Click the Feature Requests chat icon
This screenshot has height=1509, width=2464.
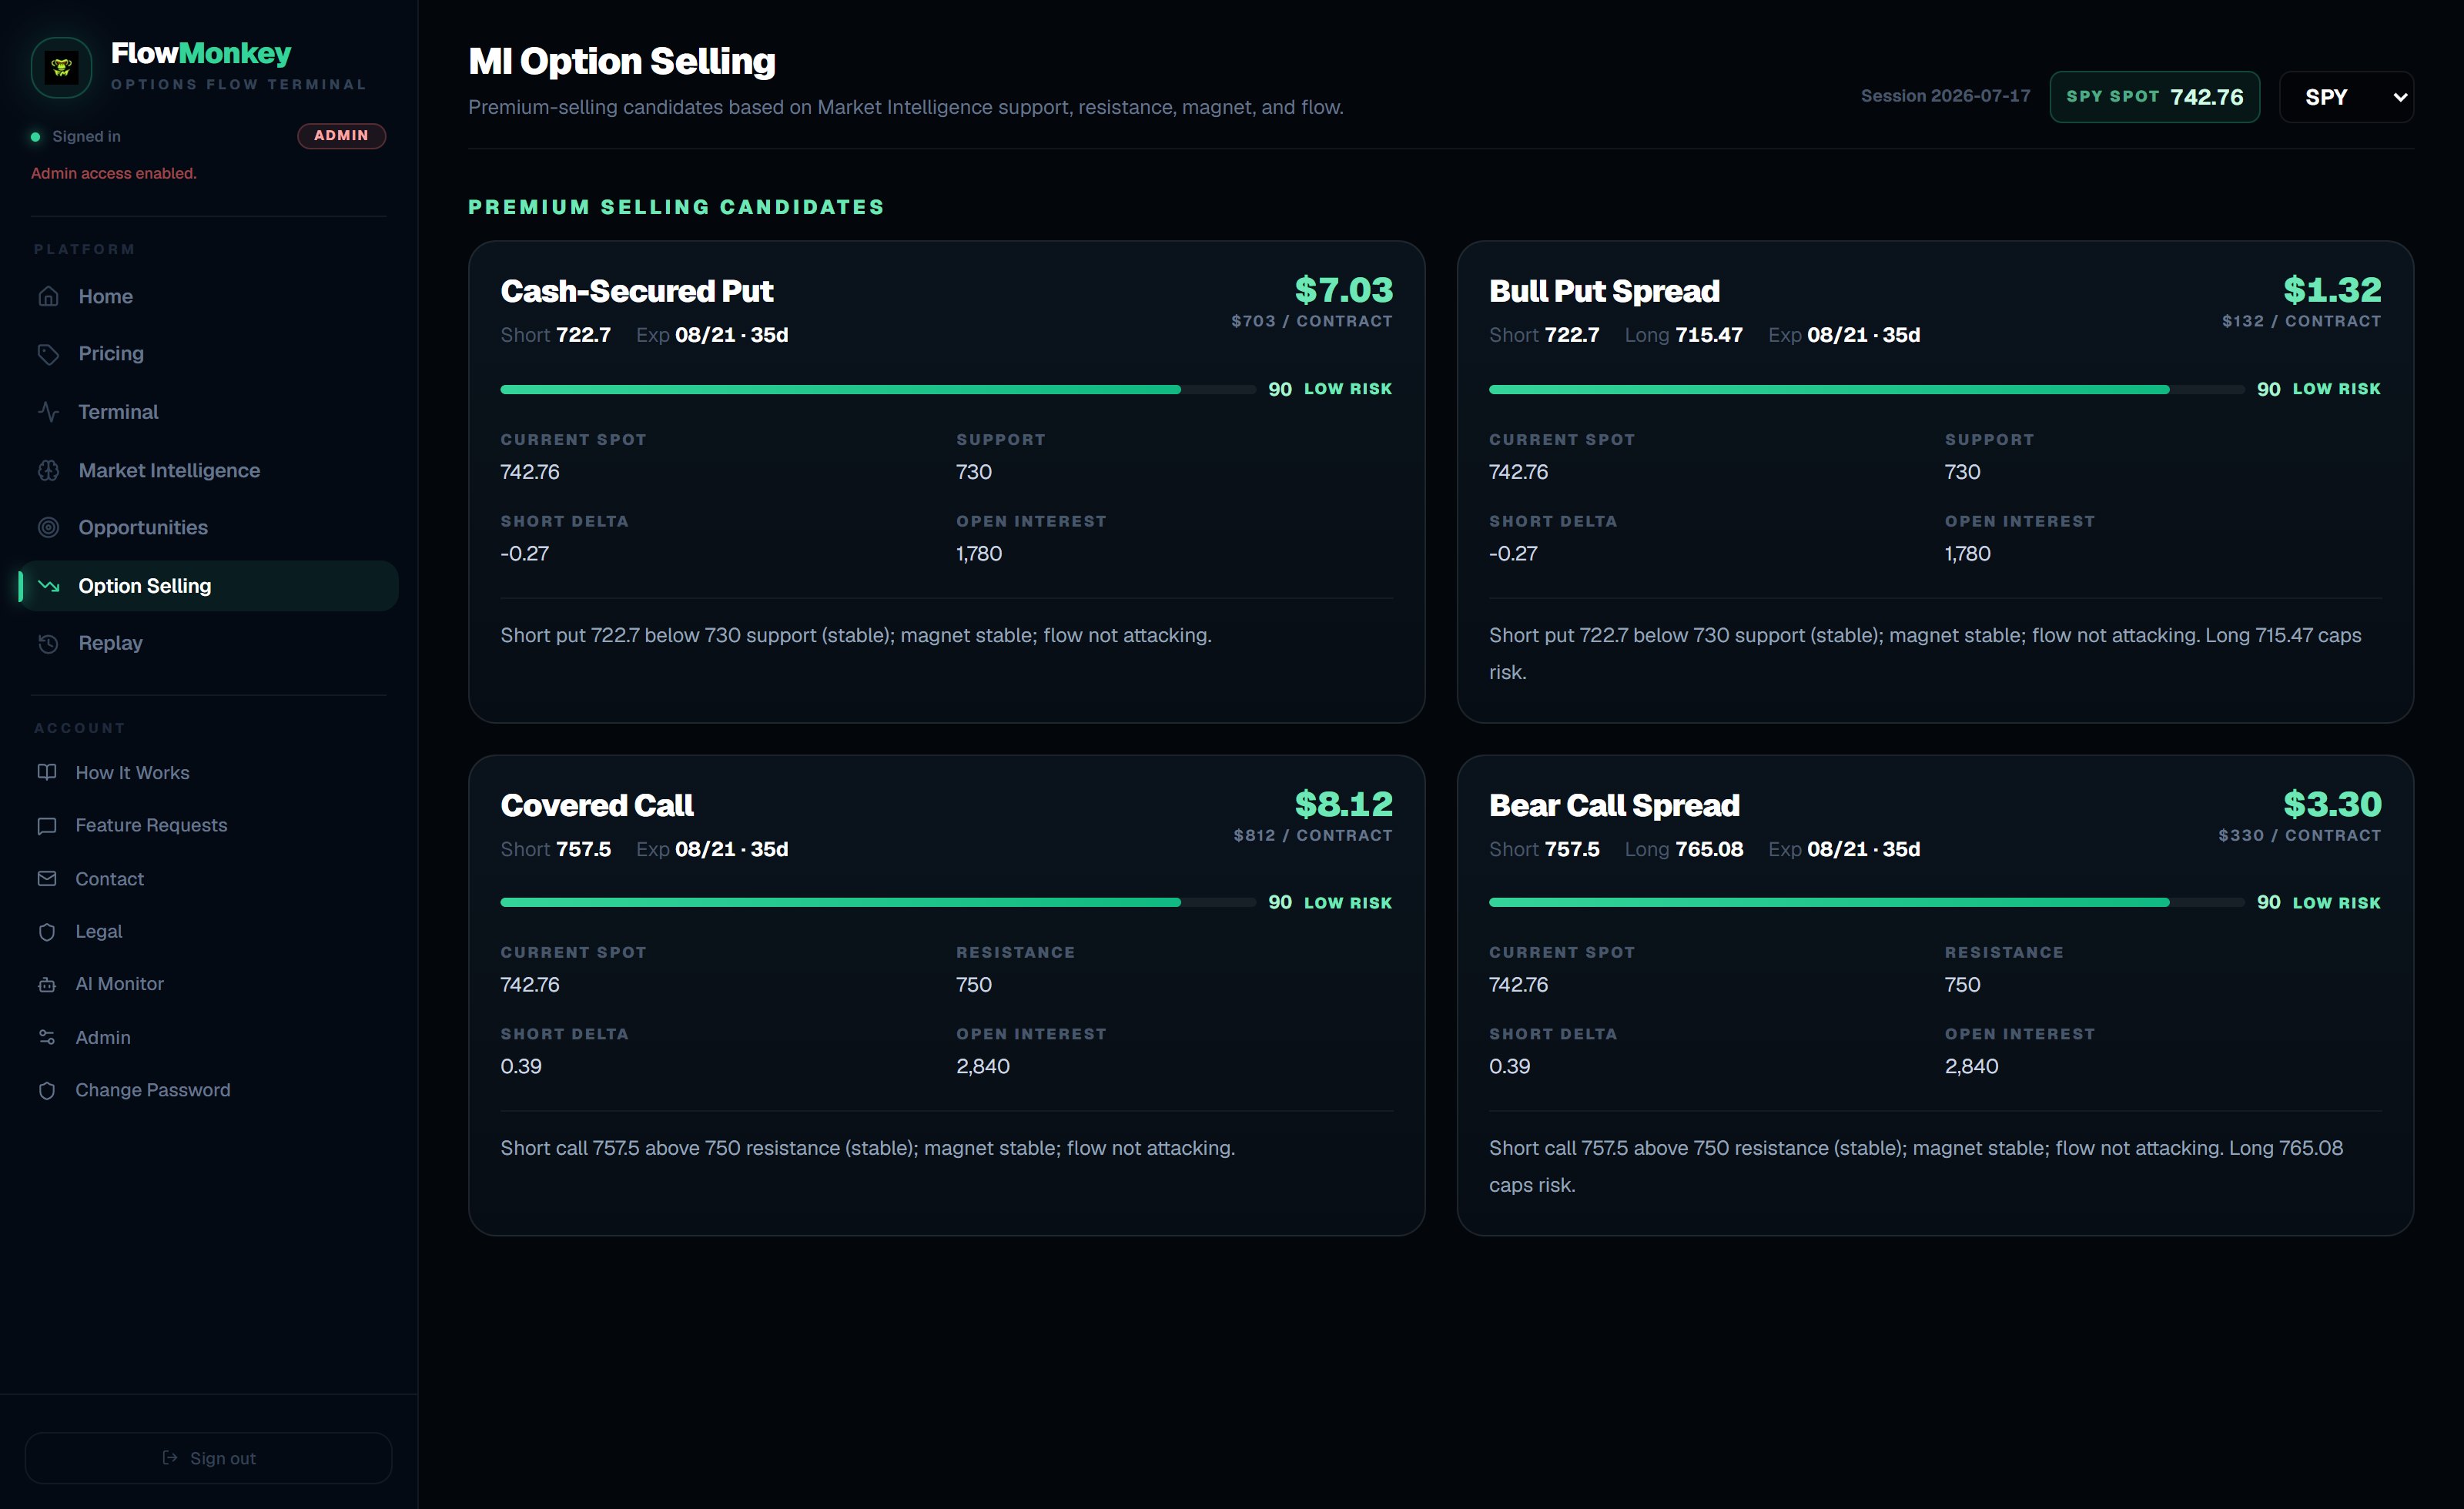47,825
